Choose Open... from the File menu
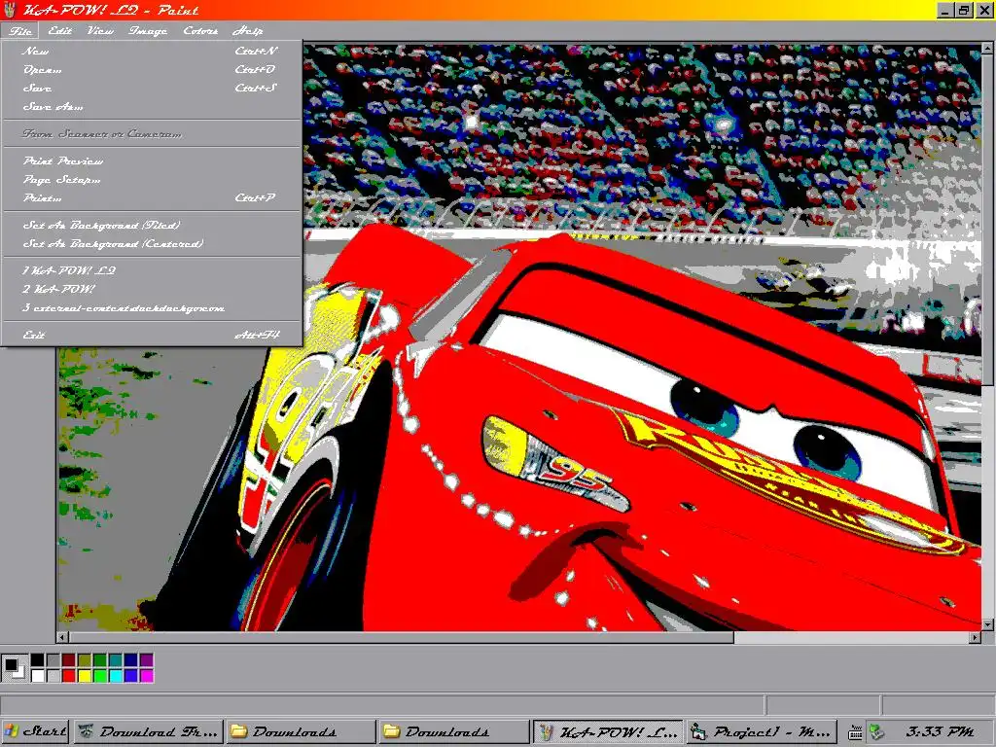This screenshot has width=996, height=747. pyautogui.click(x=152, y=69)
